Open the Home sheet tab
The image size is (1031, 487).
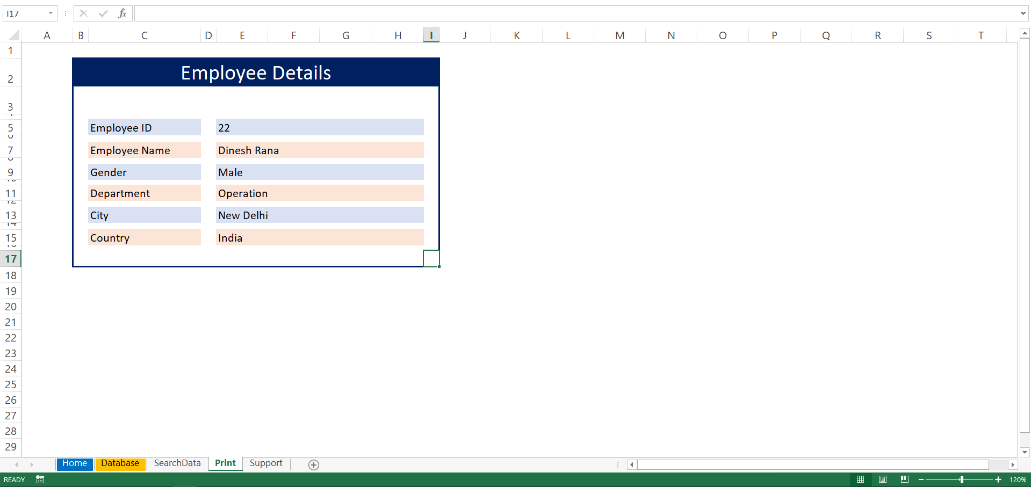[75, 464]
